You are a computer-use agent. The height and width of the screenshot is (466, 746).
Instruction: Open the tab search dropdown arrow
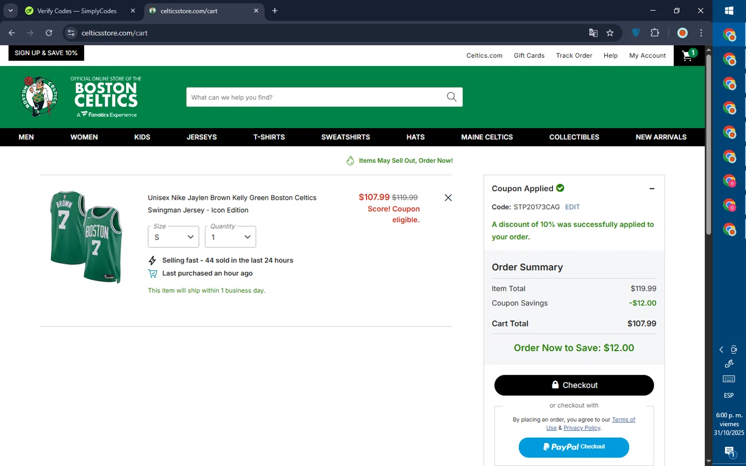[10, 10]
